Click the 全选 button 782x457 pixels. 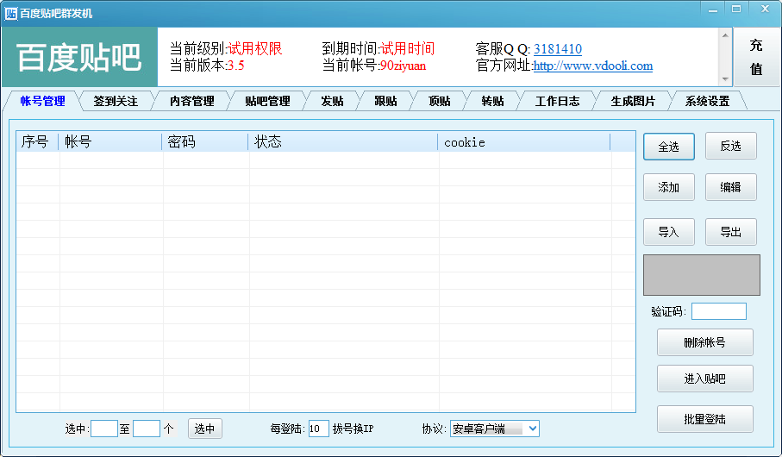[x=669, y=147]
